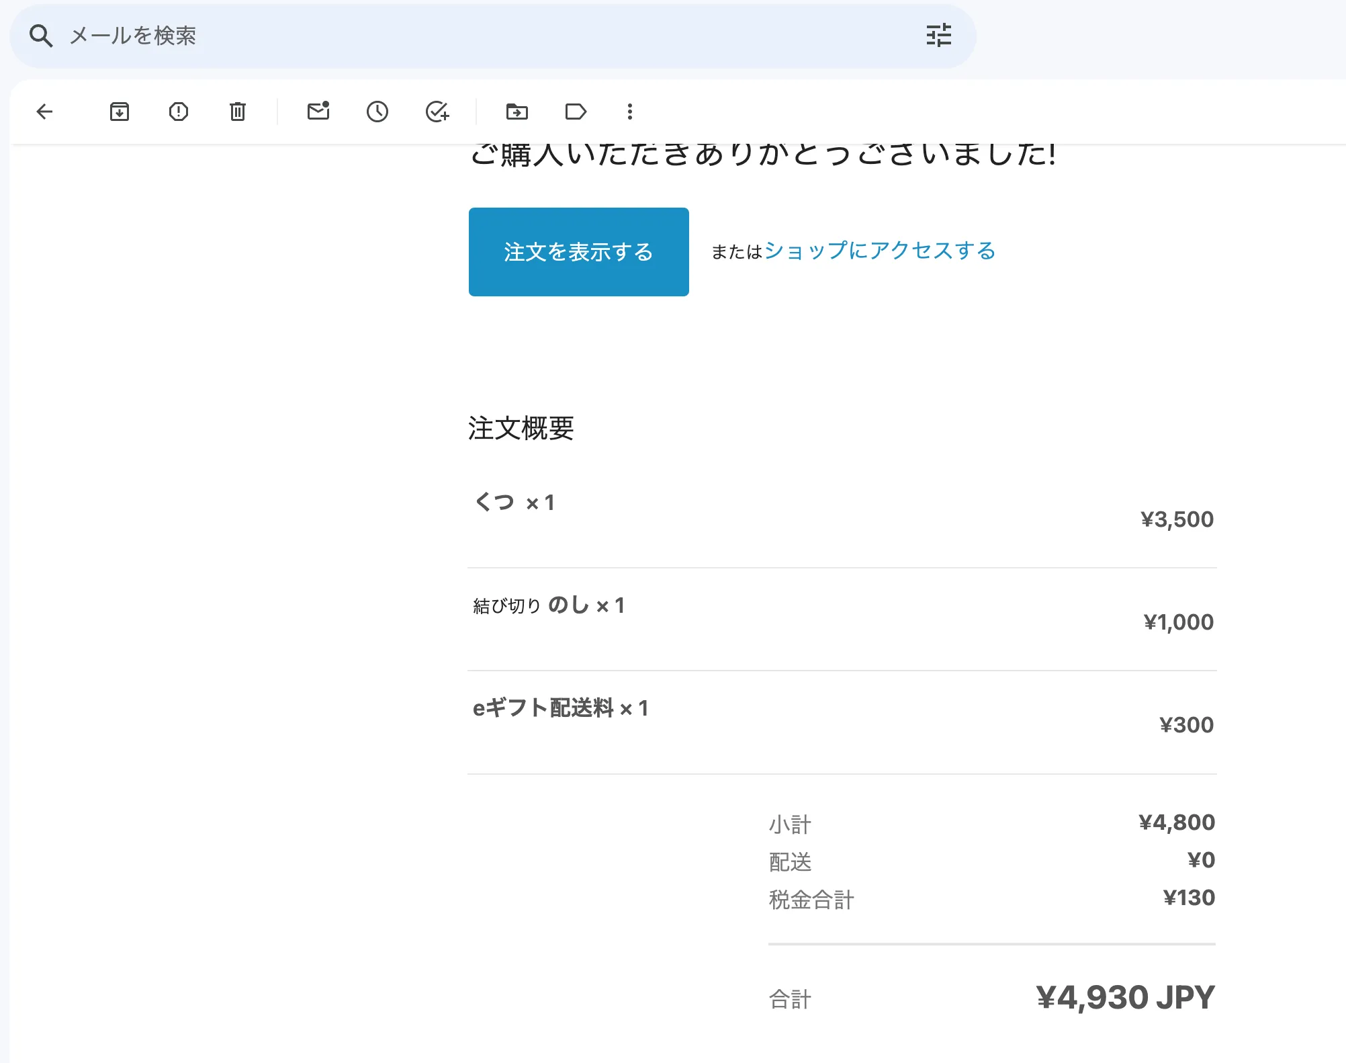Click the 注文概要 heading

[521, 429]
